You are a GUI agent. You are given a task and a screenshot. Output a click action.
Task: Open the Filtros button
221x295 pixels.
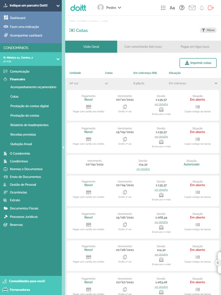point(208,30)
